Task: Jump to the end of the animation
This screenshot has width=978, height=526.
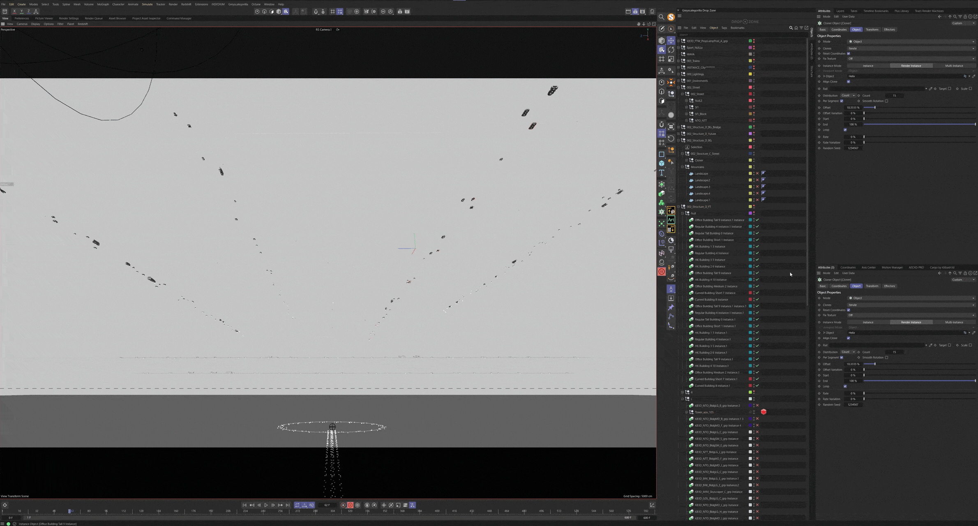Action: tap(288, 505)
